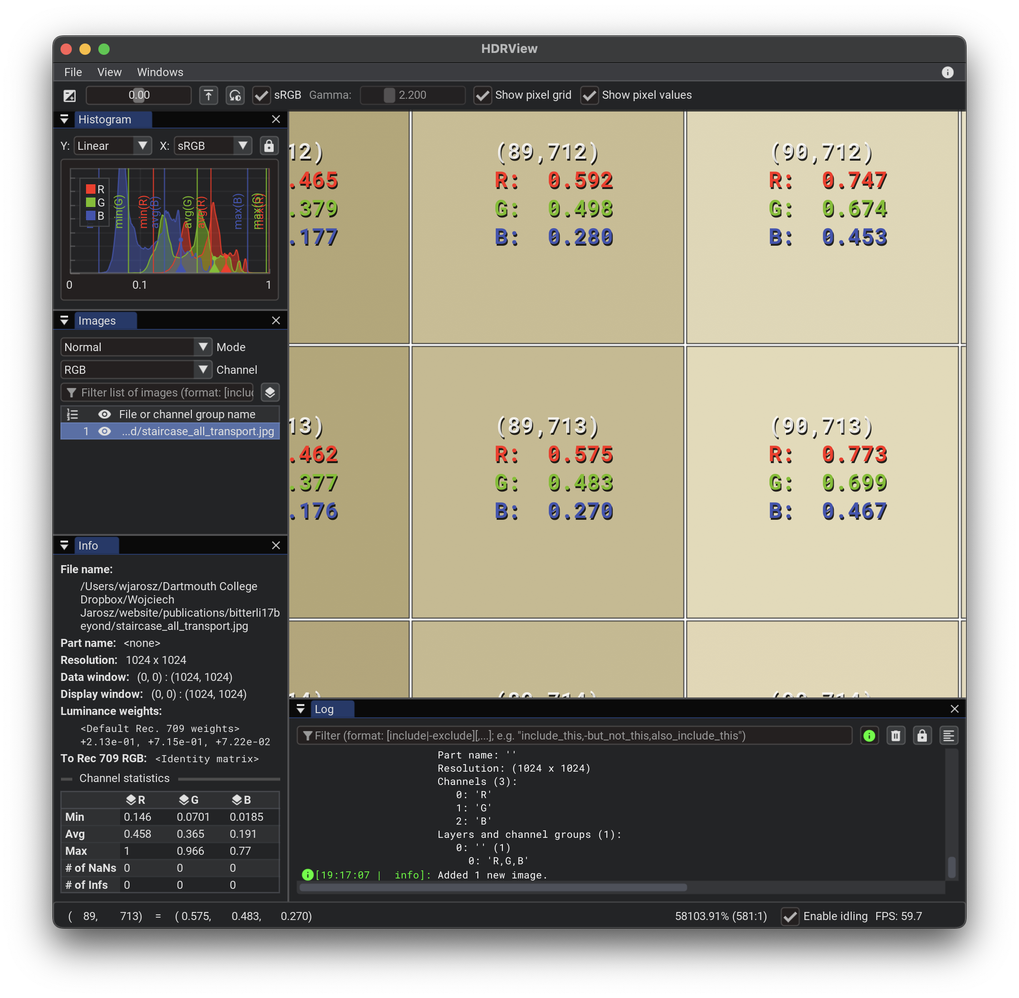Click the log lock icon
Screen dimensions: 1019x998
(922, 735)
